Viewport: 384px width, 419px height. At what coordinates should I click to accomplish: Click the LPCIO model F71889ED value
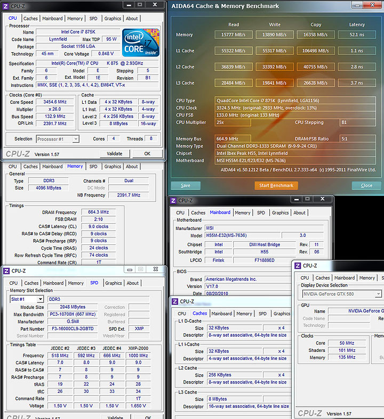click(264, 260)
